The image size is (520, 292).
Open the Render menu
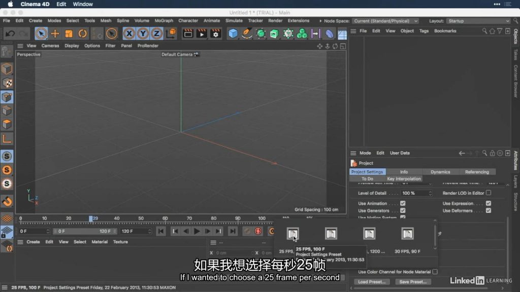click(275, 20)
